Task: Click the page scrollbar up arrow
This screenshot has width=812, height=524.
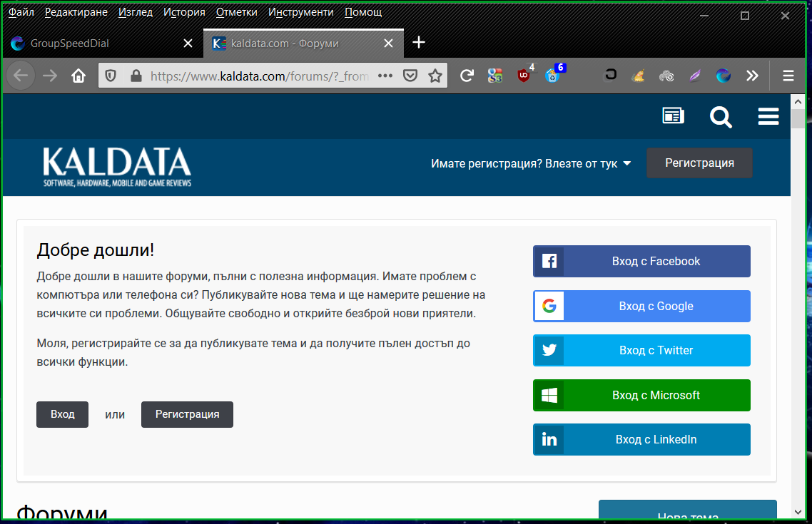Action: [798, 102]
